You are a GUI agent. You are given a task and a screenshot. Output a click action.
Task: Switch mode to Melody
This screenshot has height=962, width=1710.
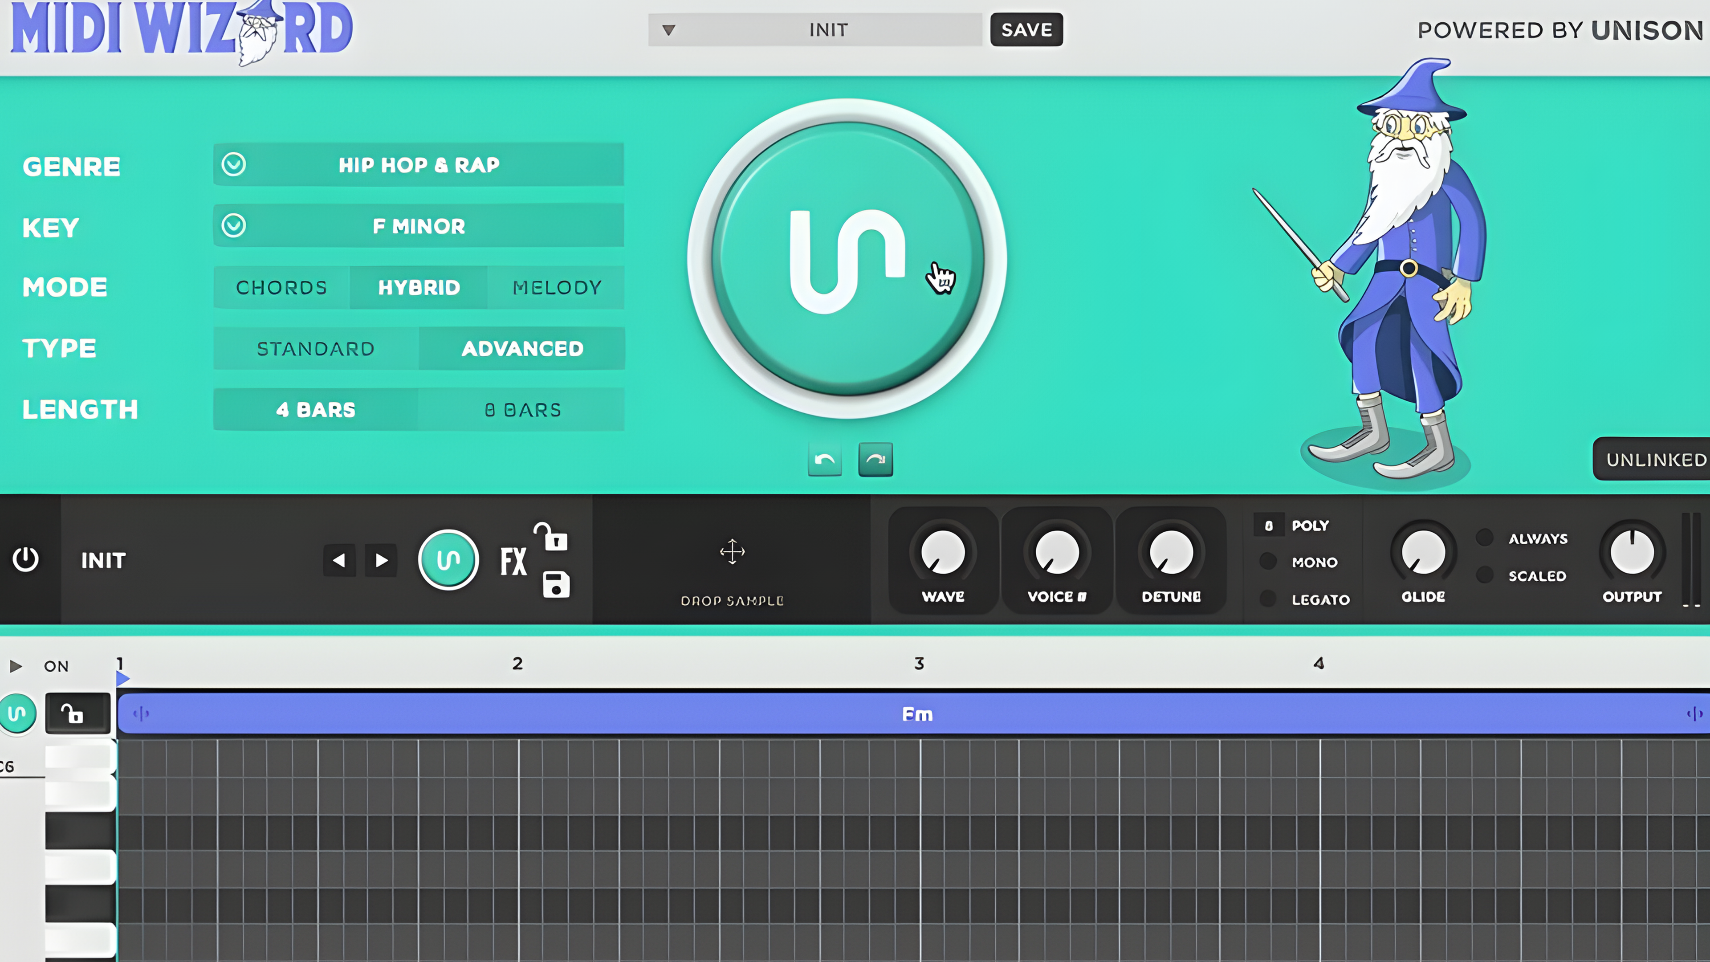click(x=556, y=287)
